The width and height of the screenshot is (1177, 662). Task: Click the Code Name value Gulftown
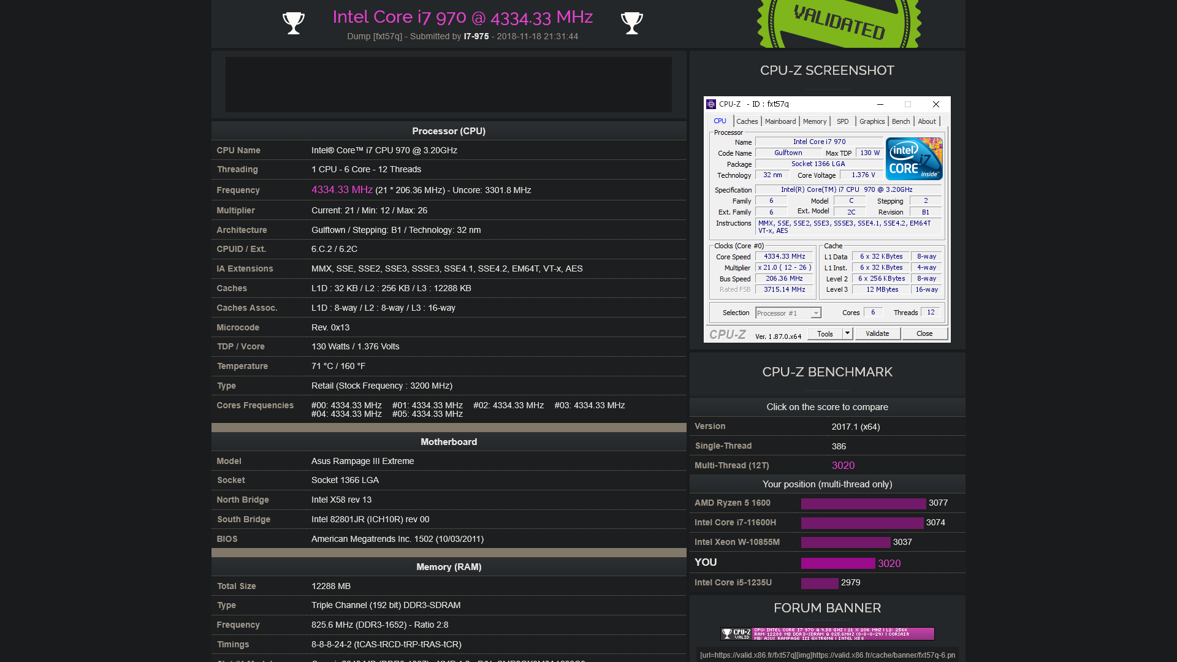[788, 153]
